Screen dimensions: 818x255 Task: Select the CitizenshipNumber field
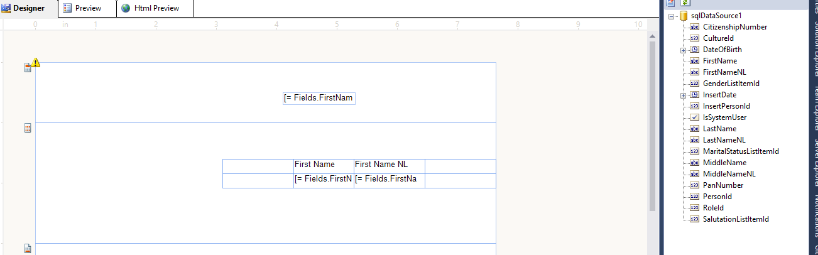pos(734,27)
